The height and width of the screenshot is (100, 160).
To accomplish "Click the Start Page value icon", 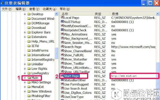I will (x=62, y=76).
